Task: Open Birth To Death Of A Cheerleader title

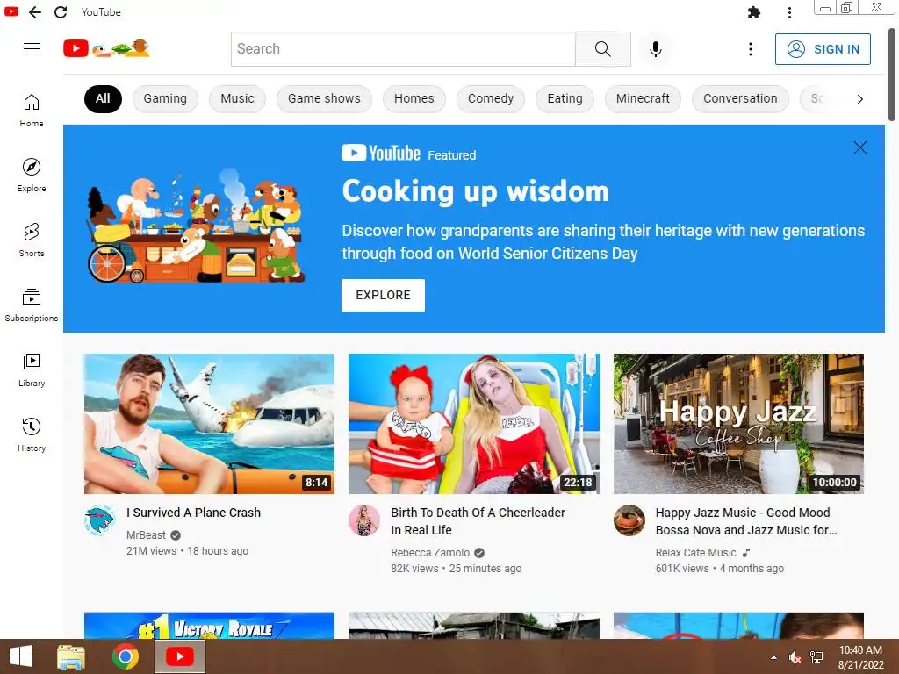Action: coord(478,521)
